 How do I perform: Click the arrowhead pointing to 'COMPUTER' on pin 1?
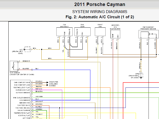point(47,82)
